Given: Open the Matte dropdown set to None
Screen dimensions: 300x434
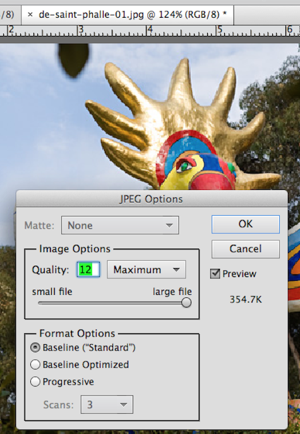Looking at the screenshot, I should tap(120, 225).
